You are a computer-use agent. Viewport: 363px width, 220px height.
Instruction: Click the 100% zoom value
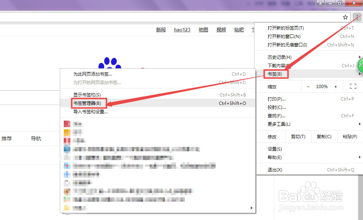[322, 87]
